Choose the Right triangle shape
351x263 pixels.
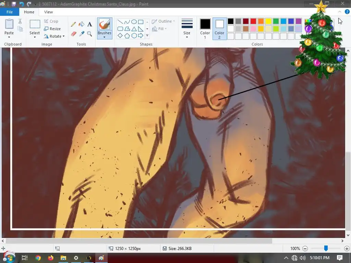141,29
